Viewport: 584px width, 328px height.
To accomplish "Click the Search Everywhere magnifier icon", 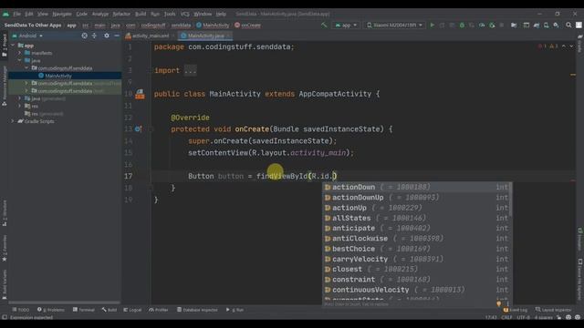I will tap(568, 26).
